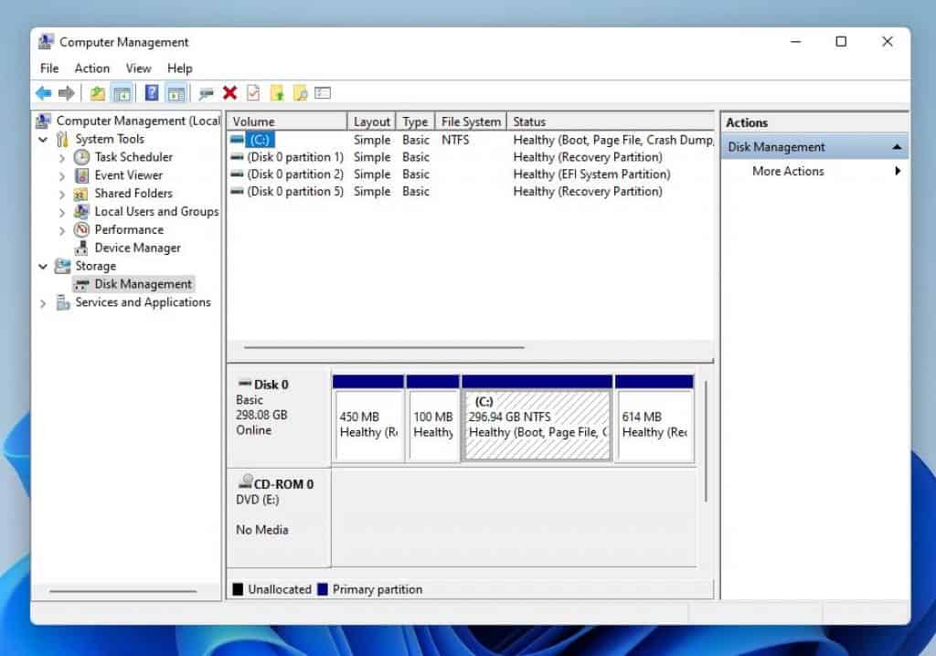The height and width of the screenshot is (656, 936).
Task: Open the Help menu
Action: (180, 68)
